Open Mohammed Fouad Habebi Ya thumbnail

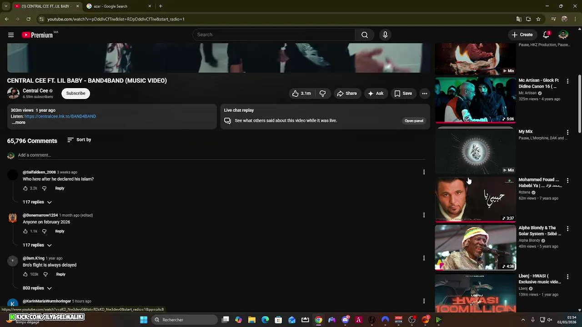tap(476, 199)
